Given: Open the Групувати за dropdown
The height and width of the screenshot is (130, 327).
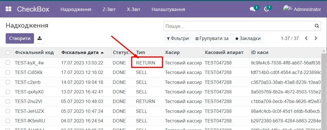Looking at the screenshot, I should 212,39.
